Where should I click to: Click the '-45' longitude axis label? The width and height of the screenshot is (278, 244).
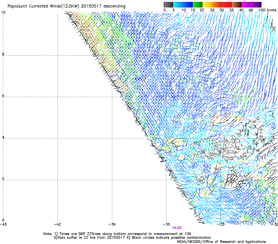tap(3, 224)
